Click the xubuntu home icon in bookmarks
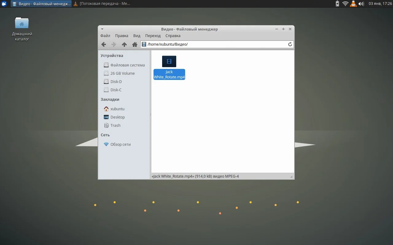This screenshot has width=393, height=245. tap(106, 109)
